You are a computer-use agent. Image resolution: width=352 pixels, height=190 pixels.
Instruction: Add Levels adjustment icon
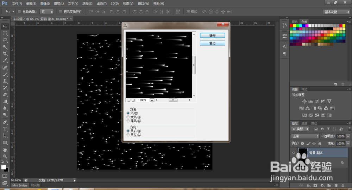point(311,102)
